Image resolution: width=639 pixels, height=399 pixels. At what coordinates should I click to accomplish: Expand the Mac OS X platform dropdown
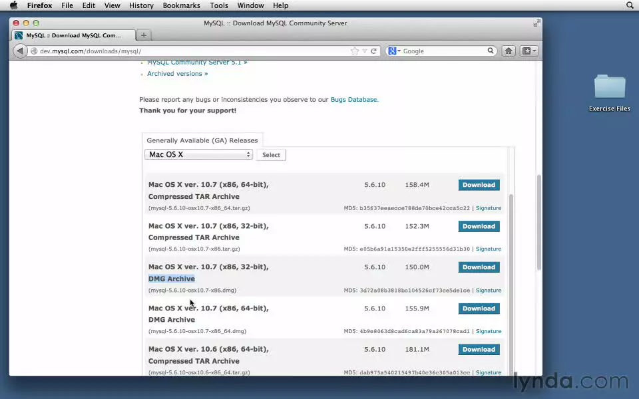click(198, 154)
